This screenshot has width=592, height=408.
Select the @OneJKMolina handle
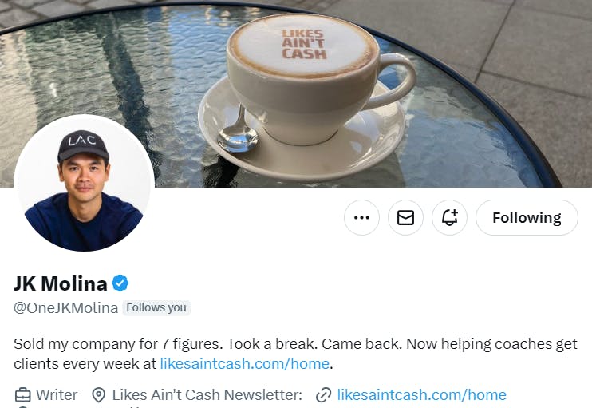tap(65, 308)
